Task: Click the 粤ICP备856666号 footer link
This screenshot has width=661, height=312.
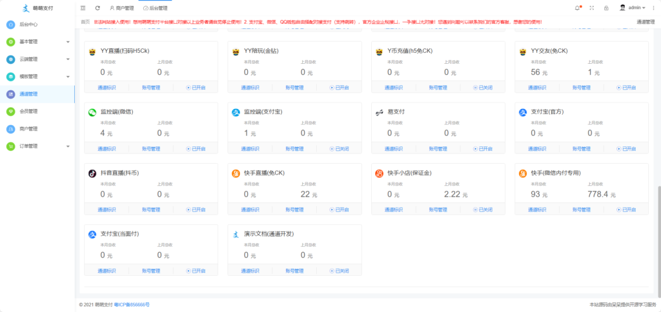Action: point(132,304)
